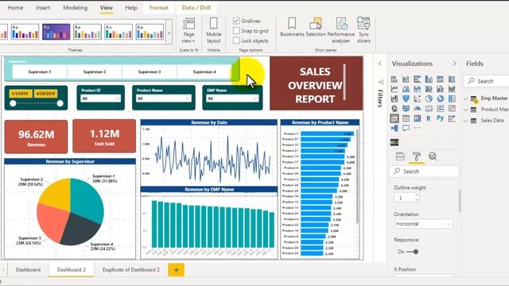
Task: Uncheck the Gridlines checkbox
Action: click(236, 21)
